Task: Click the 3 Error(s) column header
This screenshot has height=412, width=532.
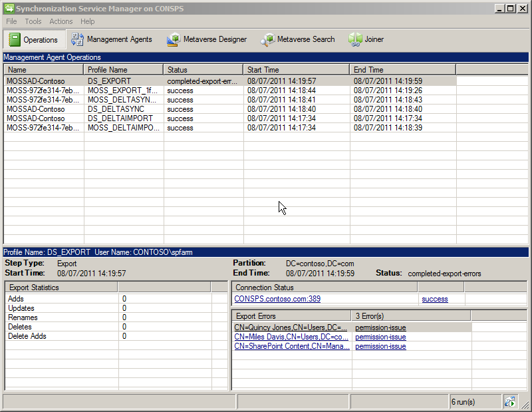Action: 411,316
